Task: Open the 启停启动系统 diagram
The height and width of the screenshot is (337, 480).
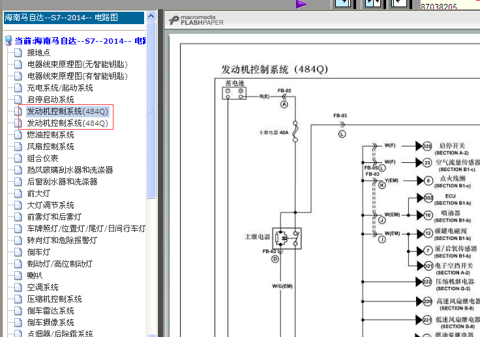Action: pyautogui.click(x=50, y=100)
